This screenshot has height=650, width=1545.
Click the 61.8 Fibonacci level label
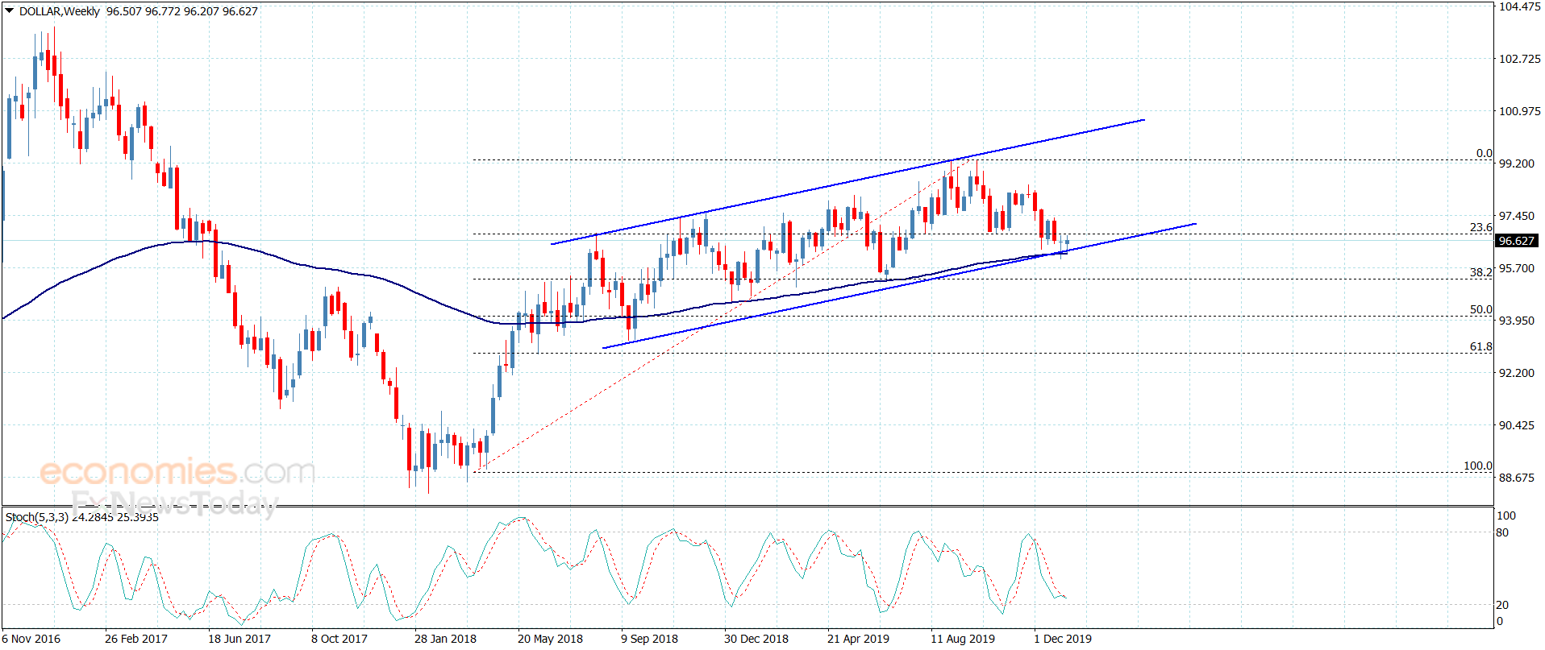[x=1480, y=346]
